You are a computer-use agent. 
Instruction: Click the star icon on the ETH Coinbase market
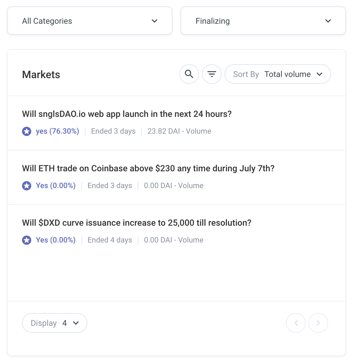tap(27, 185)
